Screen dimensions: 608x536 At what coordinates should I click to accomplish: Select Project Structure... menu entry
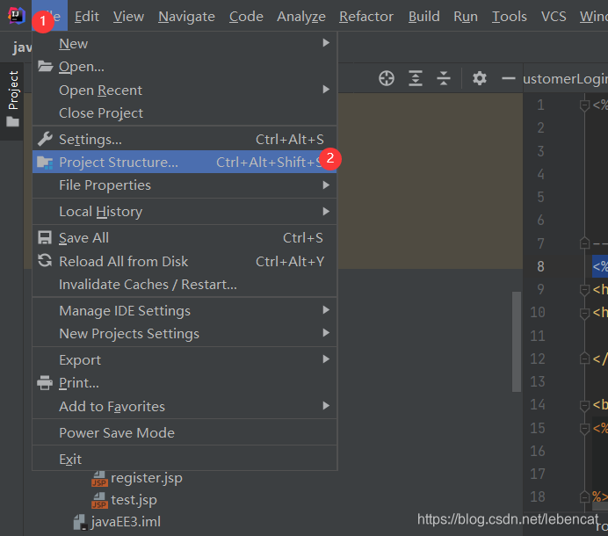pos(185,163)
